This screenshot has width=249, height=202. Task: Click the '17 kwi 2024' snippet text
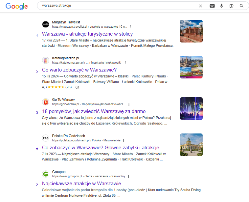[x=51, y=40]
